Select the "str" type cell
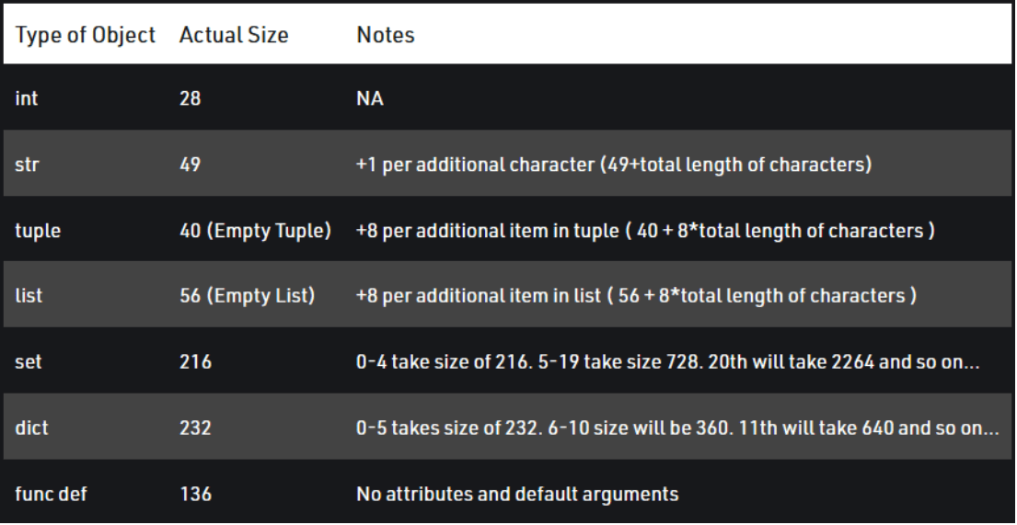Image resolution: width=1017 pixels, height=525 pixels. [26, 168]
